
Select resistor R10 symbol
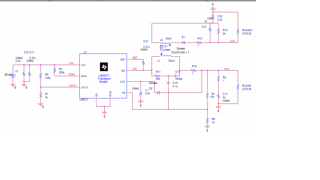[x=193, y=70]
